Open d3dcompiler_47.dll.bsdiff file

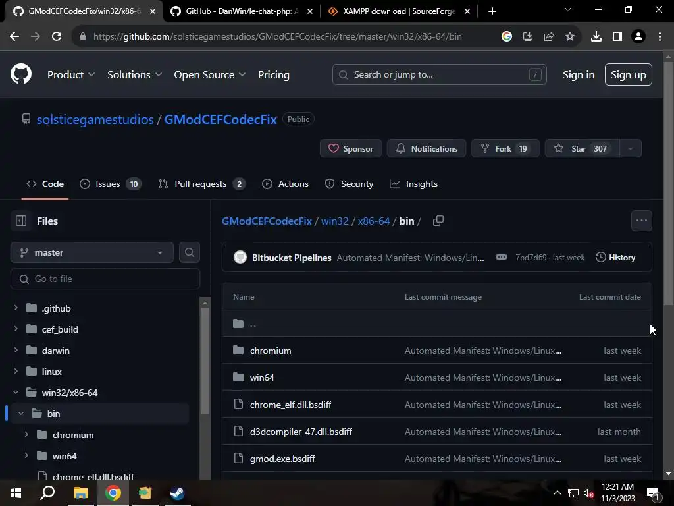(301, 432)
